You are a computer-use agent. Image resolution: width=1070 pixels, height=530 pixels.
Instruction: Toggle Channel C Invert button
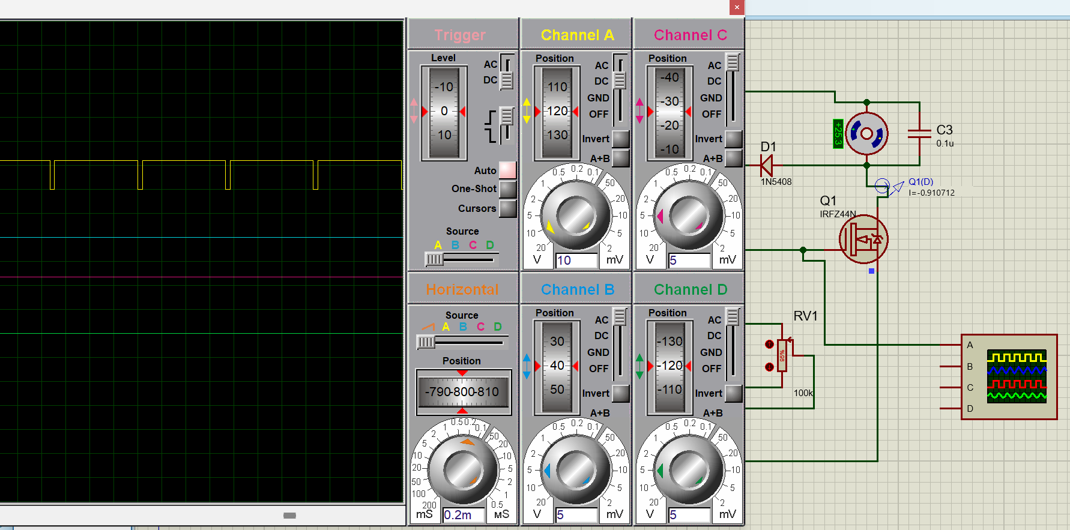click(733, 139)
